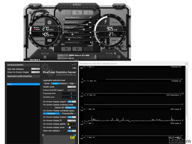
Task: Disable On-Screen Display shadow toggle
Action: [x=72, y=117]
